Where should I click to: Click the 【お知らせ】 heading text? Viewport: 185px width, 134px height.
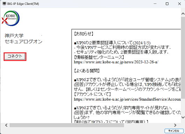pos(84,34)
